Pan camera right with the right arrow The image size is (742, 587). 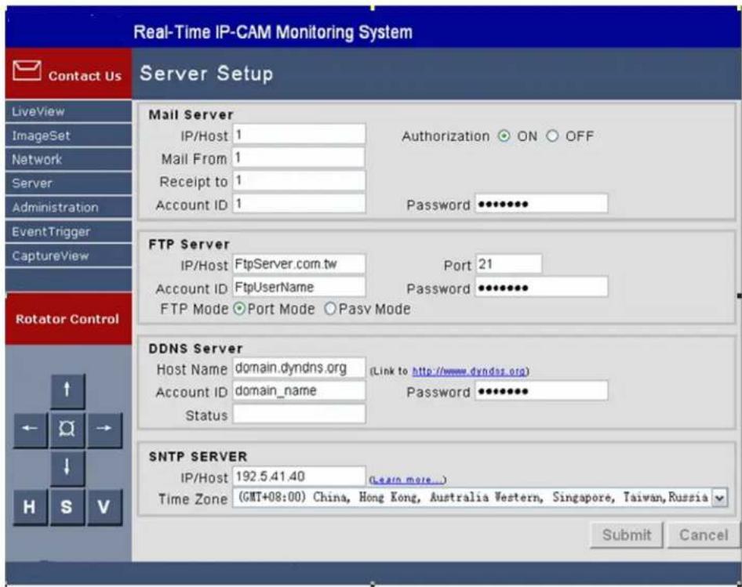[104, 430]
